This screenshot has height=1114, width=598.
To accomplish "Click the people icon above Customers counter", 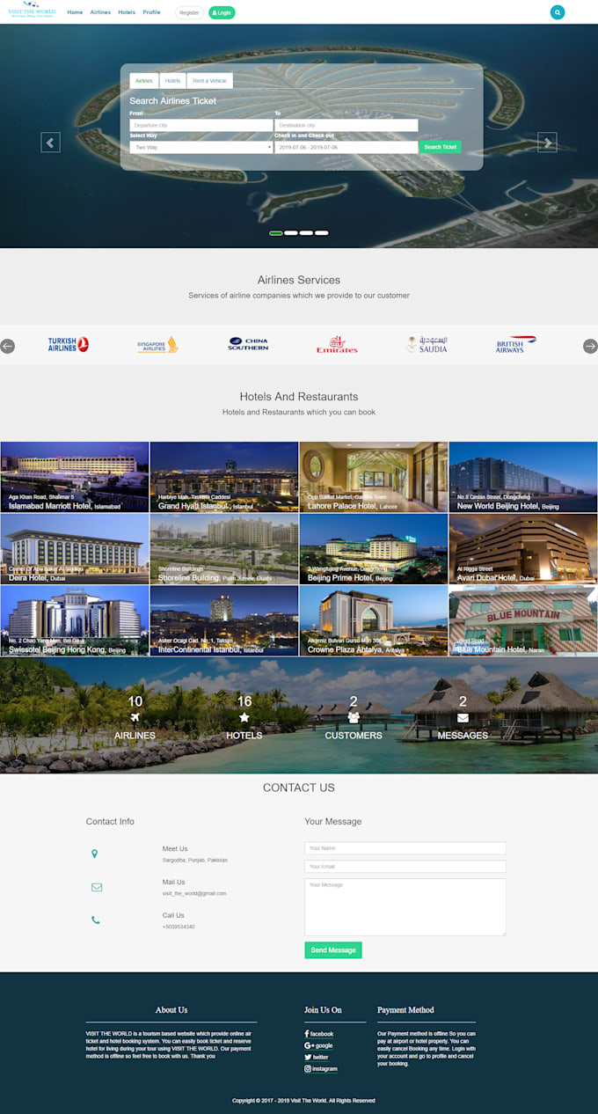I will click(354, 718).
